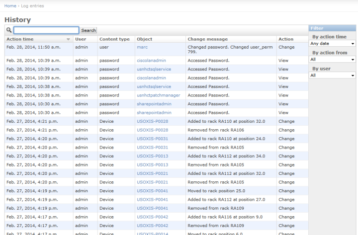358x235 pixels.
Task: Click the 'By action from' filter label
Action: (x=330, y=53)
